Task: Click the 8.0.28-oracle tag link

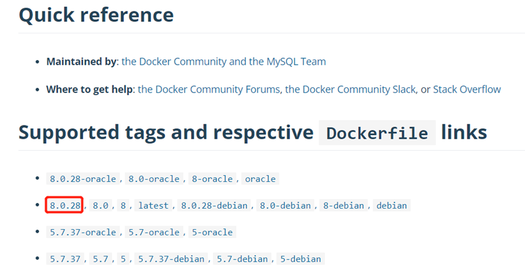Action: [x=83, y=179]
